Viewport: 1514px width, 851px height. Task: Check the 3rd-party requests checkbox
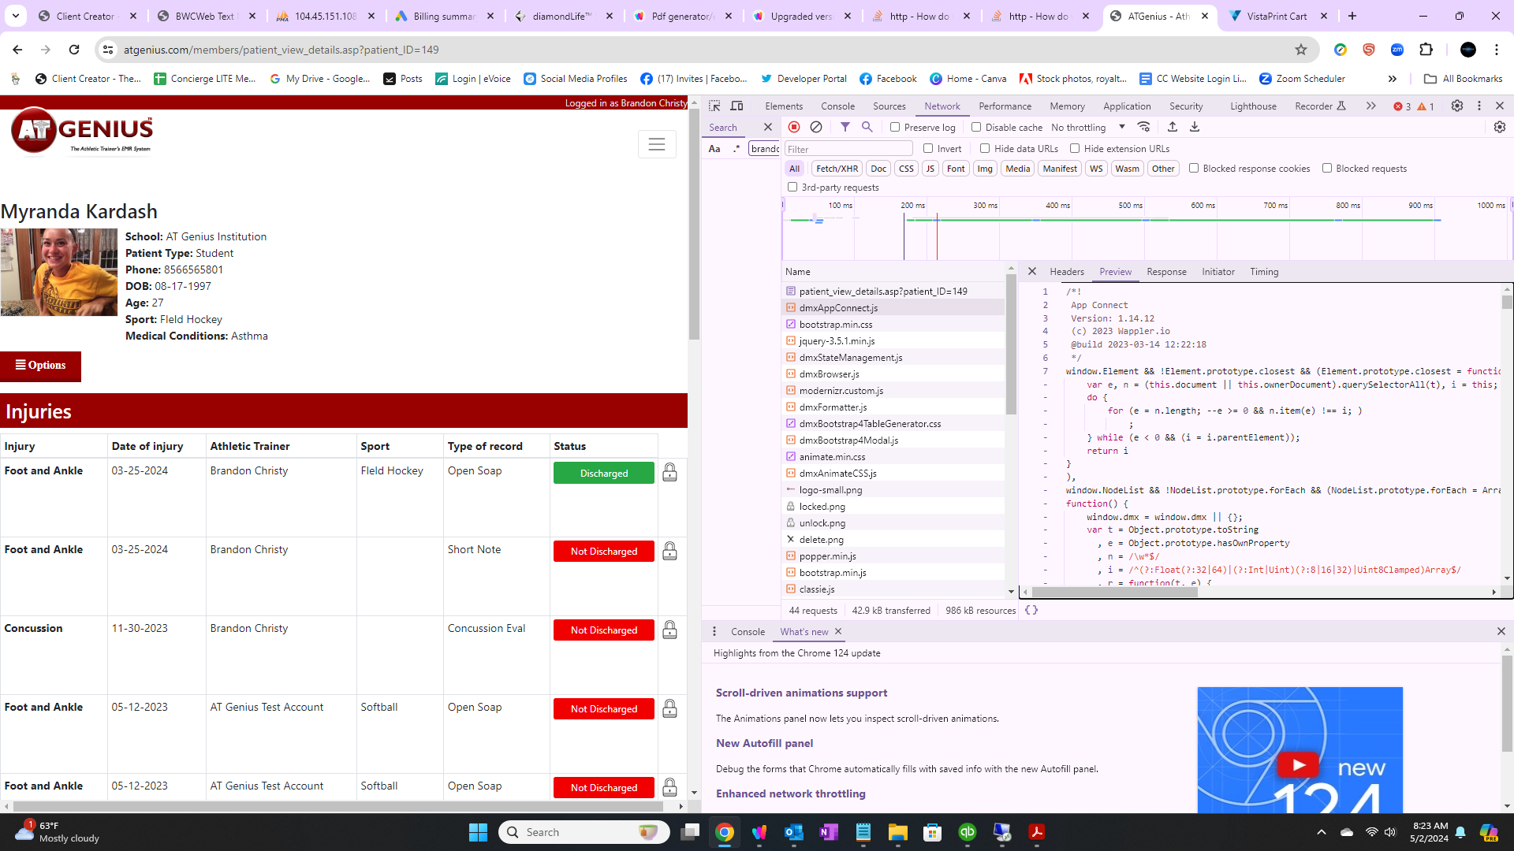792,187
